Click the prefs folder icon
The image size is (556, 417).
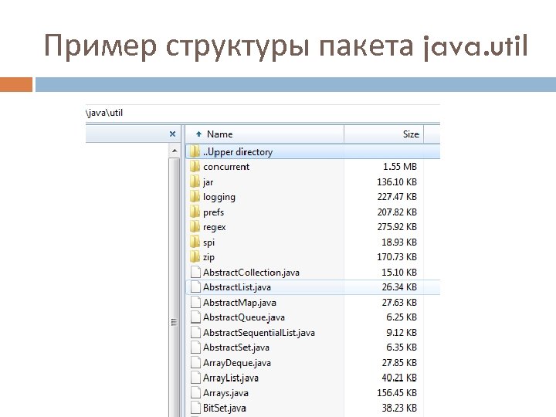click(195, 212)
